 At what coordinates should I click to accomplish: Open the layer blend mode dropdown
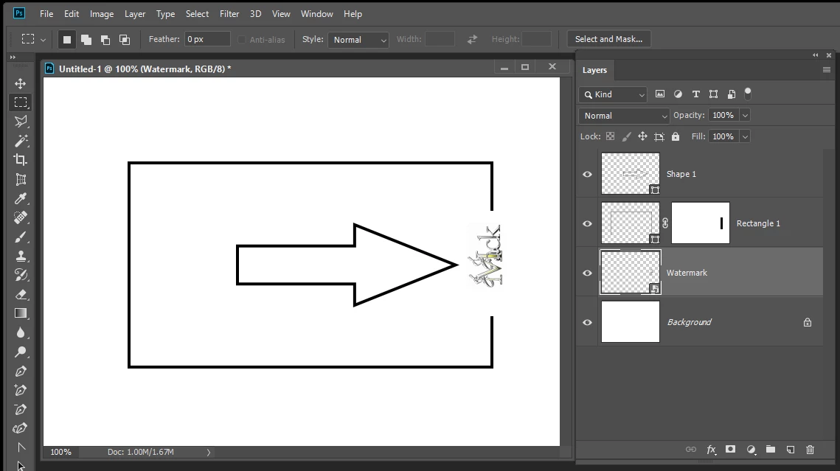click(624, 116)
